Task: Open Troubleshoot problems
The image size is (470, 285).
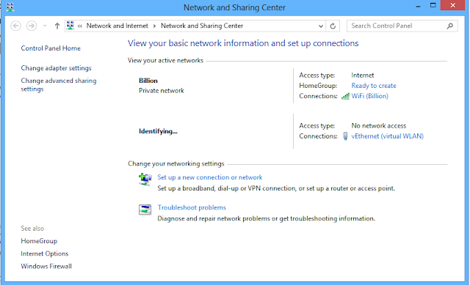Action: (192, 207)
